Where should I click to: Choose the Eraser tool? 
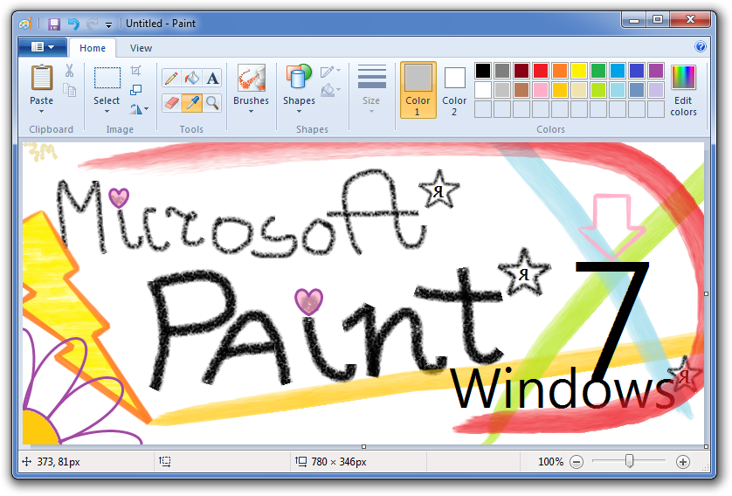(x=171, y=103)
